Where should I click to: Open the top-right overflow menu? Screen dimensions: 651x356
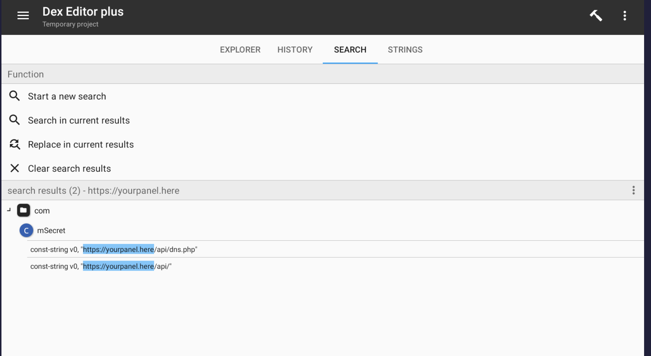[x=624, y=16]
